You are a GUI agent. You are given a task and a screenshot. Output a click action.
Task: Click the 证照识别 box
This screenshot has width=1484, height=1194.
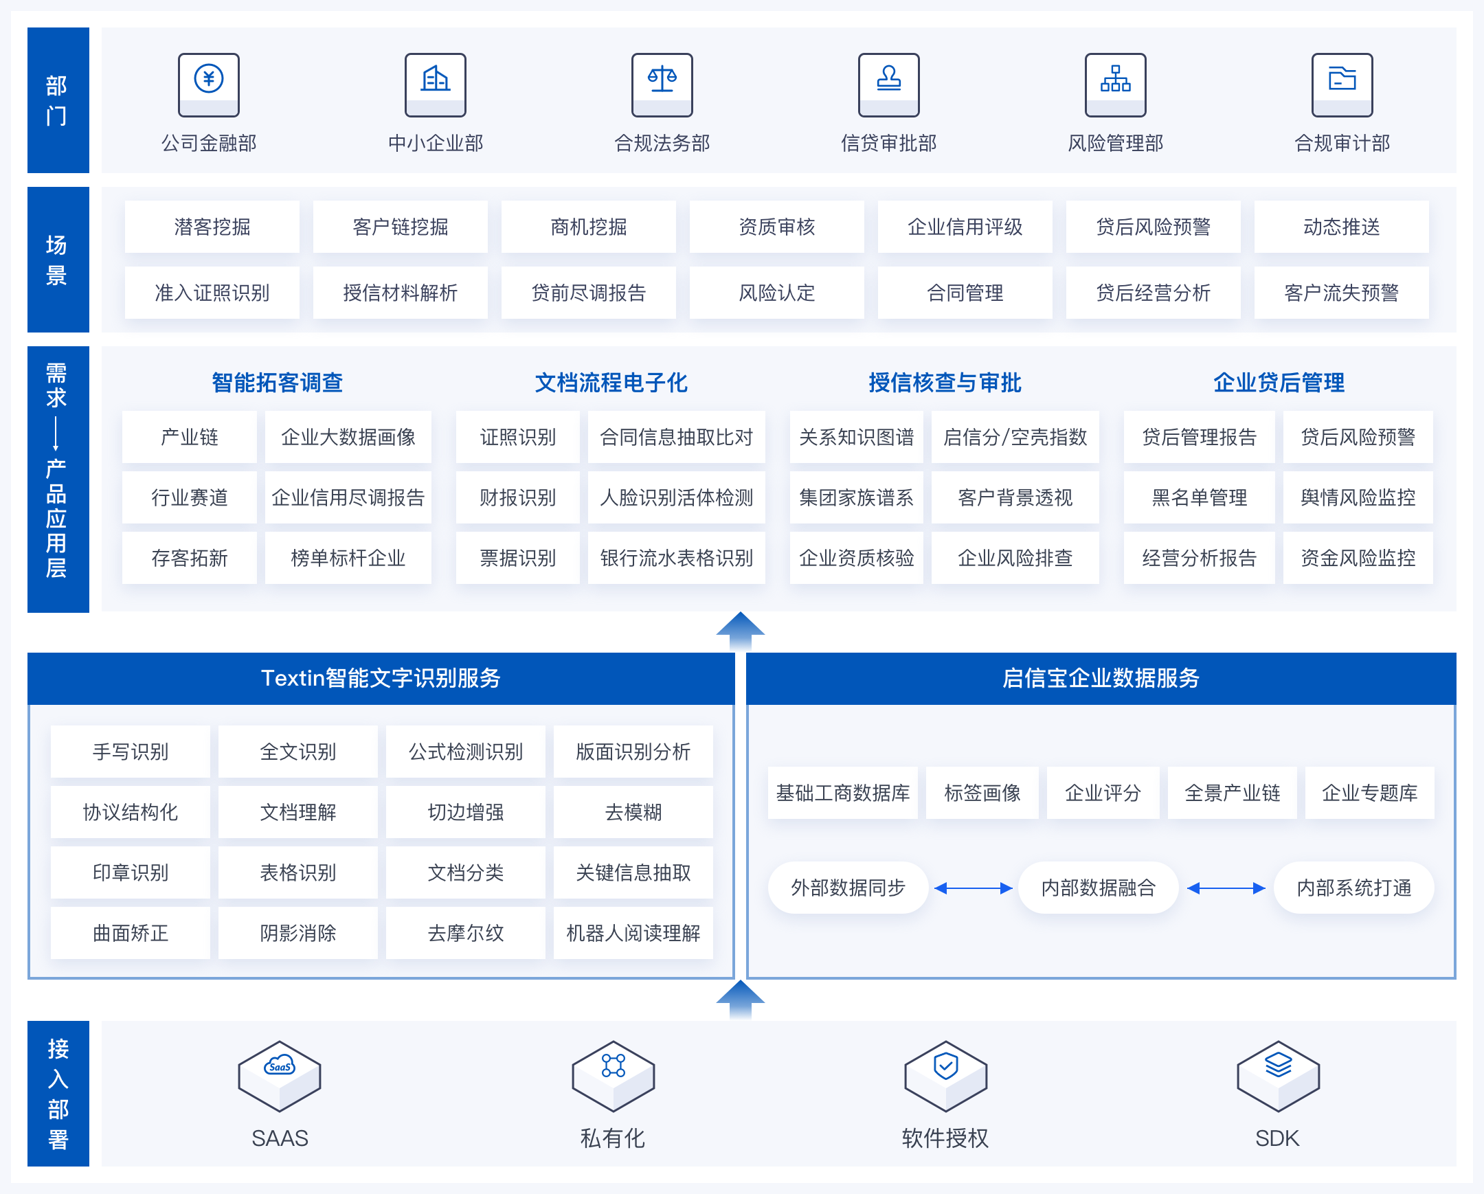tap(517, 437)
